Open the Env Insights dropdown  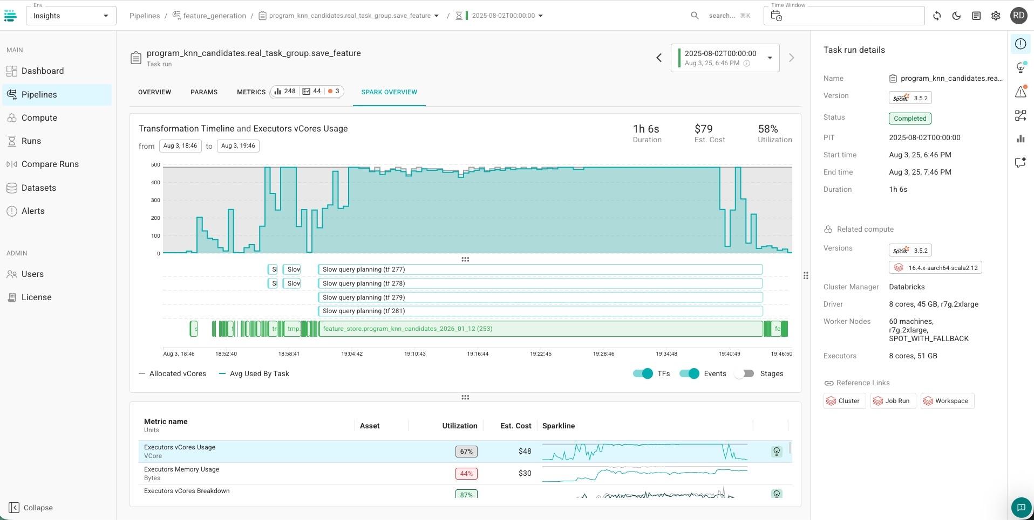(71, 16)
